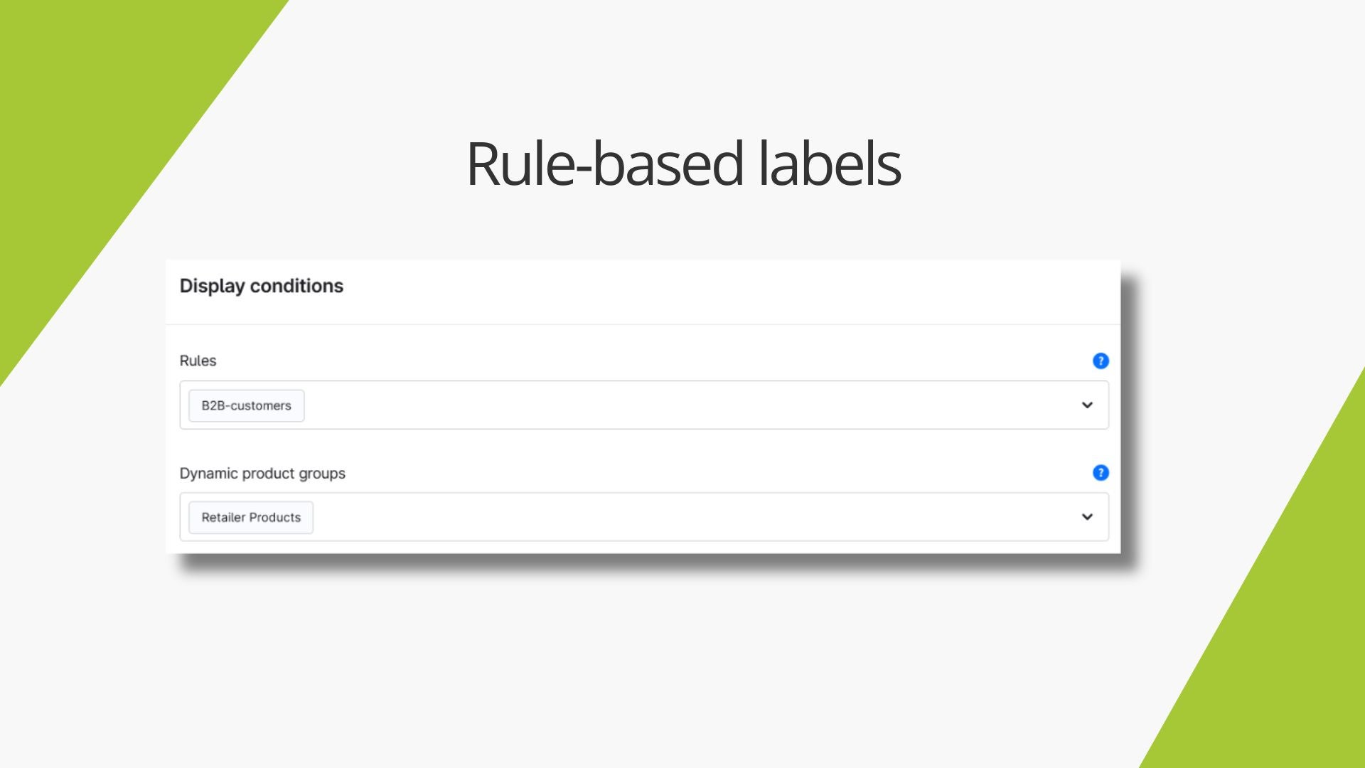Expand the Rules dropdown chevron
Screen dimensions: 1365x768
[1087, 405]
